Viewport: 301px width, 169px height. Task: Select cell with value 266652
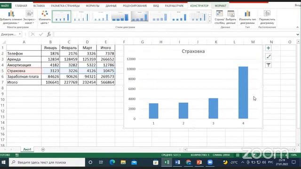click(x=106, y=59)
